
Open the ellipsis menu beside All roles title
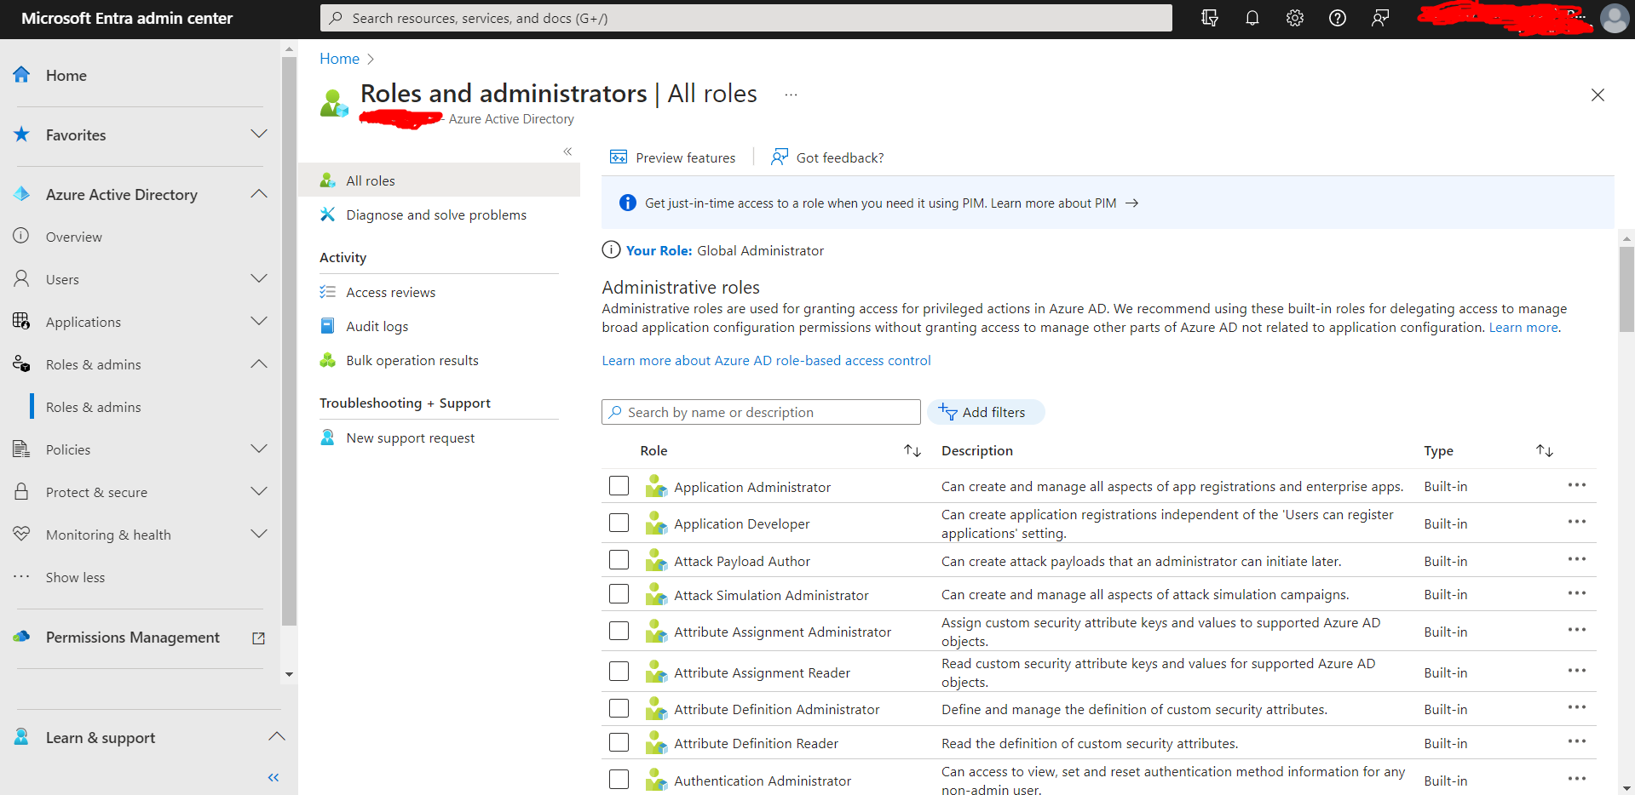[x=791, y=94]
